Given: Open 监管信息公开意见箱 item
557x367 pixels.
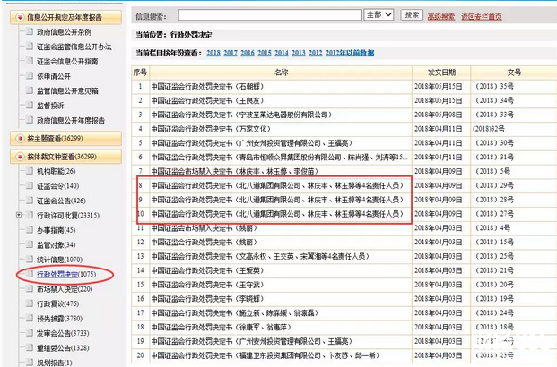Looking at the screenshot, I should point(67,90).
